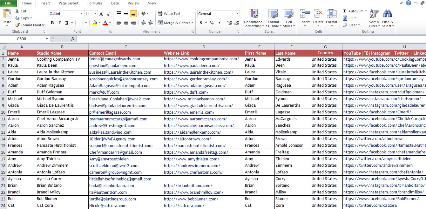Toggle Wrap Text
This screenshot has height=209, width=426.
click(x=169, y=14)
